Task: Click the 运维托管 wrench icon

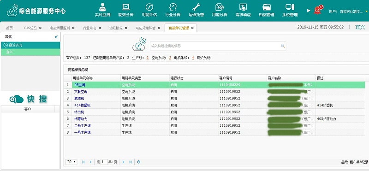Action: [x=196, y=7]
